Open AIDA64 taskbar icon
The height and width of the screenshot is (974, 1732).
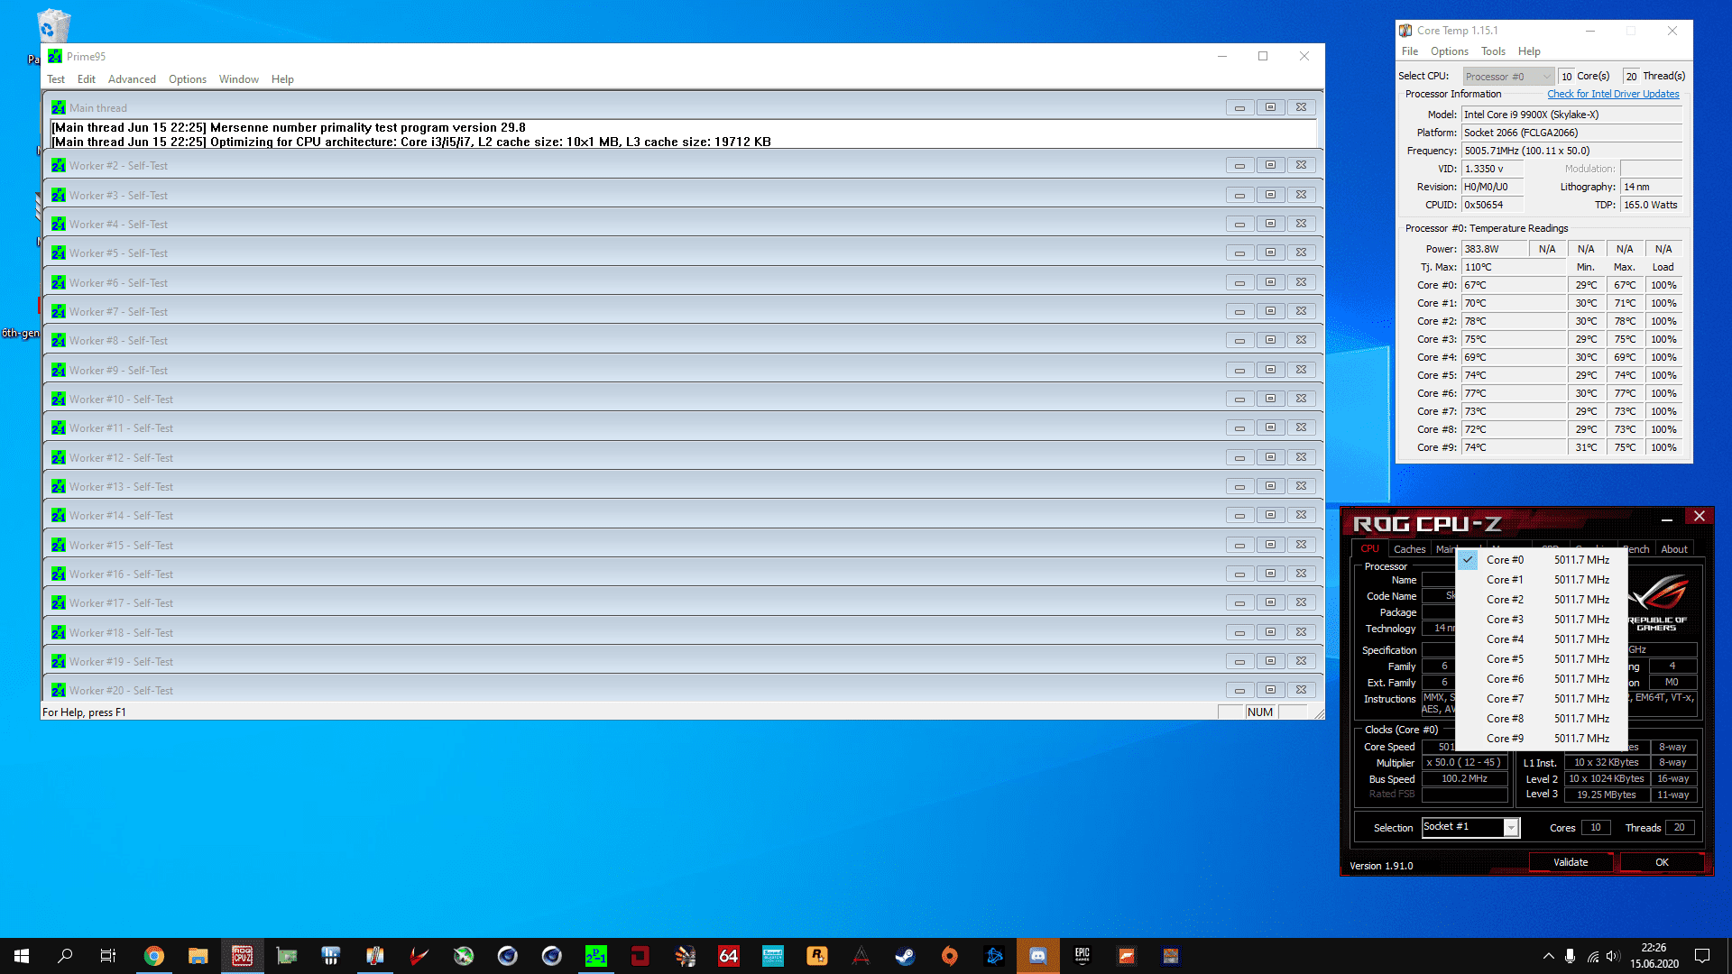[729, 956]
